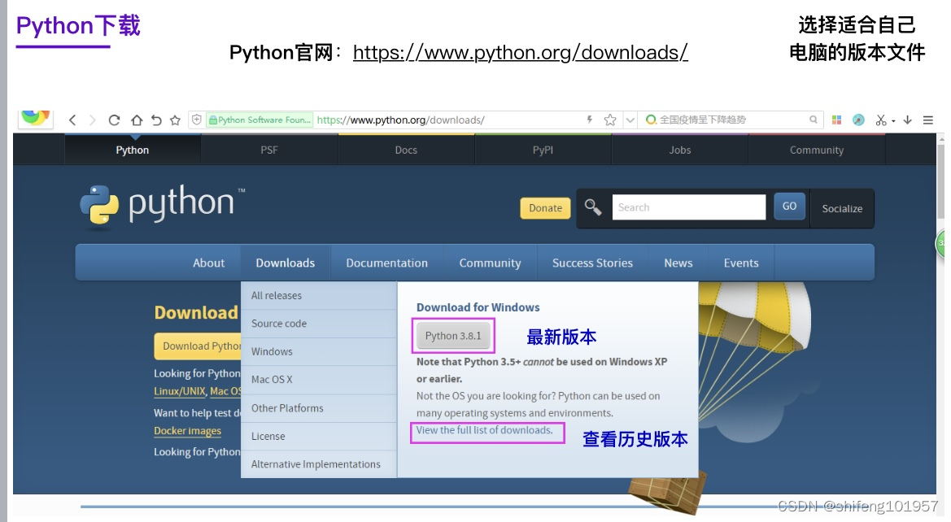Select Alternative Implementations in Downloads submenu
Image resolution: width=951 pixels, height=522 pixels.
coord(319,463)
